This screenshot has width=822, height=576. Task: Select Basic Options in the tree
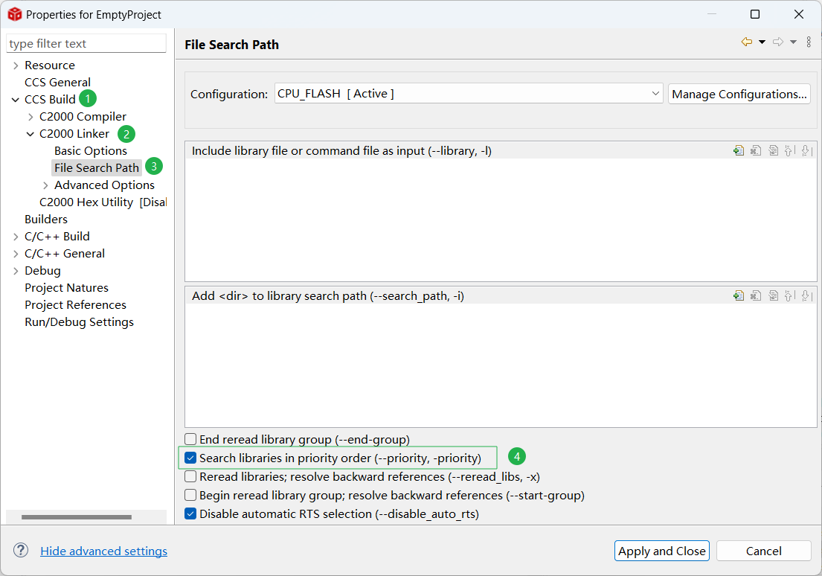pos(90,151)
